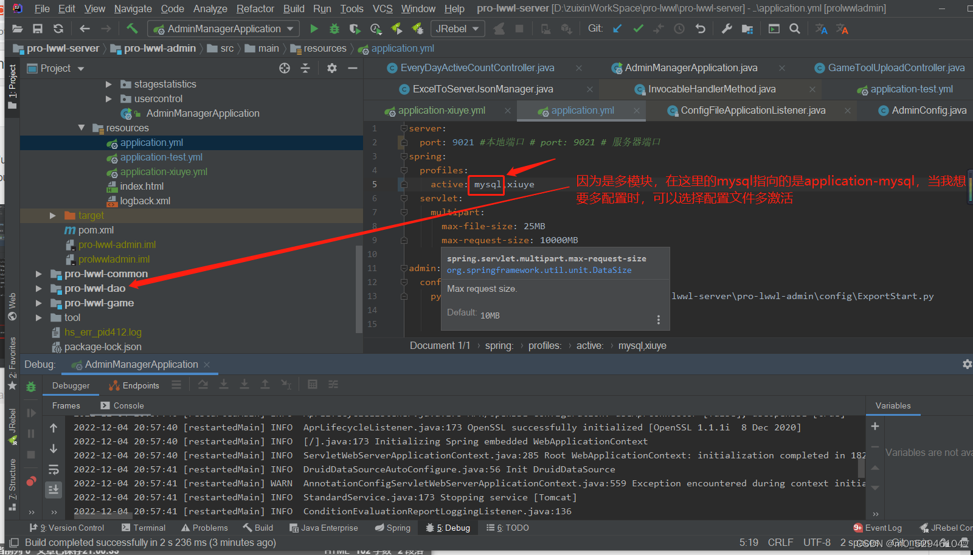Open the VCS menu
The width and height of the screenshot is (973, 555).
(x=383, y=9)
